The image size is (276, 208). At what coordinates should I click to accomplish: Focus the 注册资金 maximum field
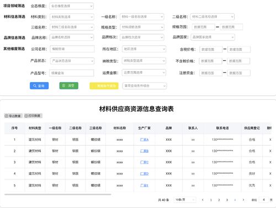(239, 73)
